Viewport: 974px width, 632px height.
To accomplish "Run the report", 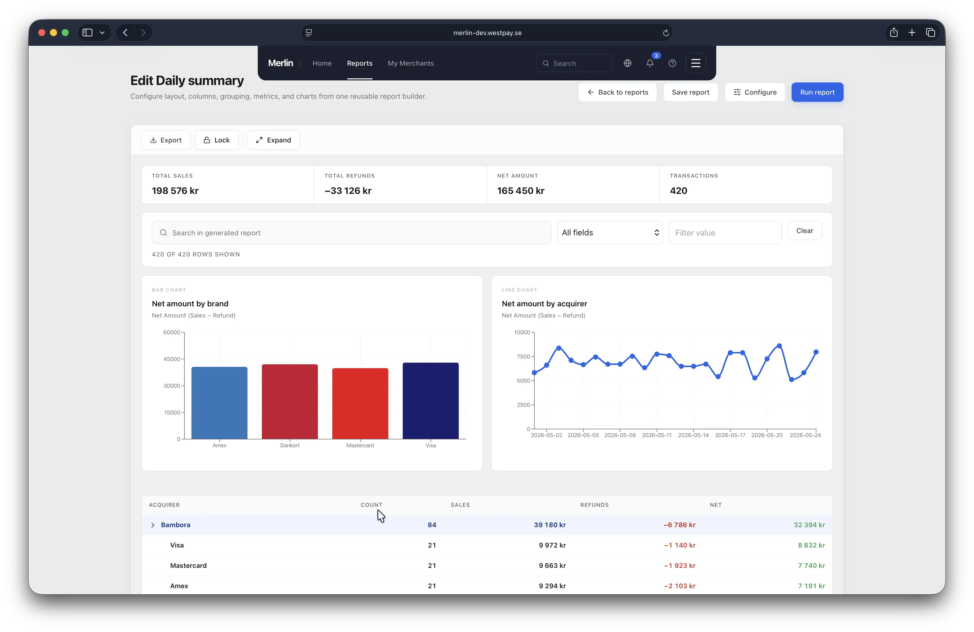I will (817, 92).
